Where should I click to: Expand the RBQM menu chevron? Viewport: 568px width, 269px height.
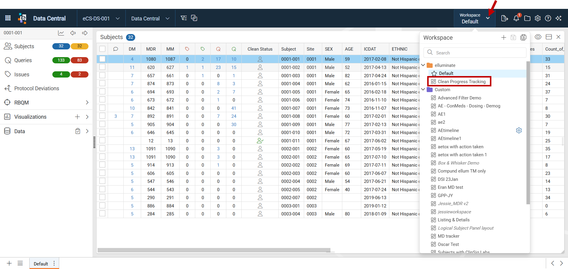(x=87, y=103)
